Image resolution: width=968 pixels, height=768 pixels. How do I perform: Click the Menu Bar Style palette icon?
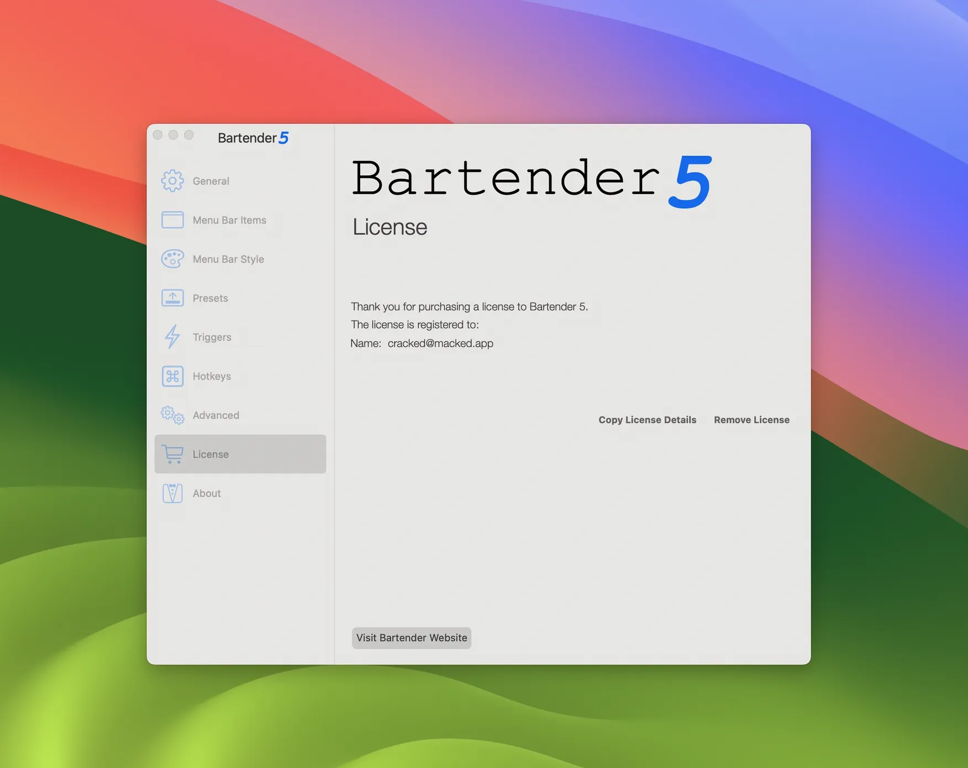click(x=172, y=259)
